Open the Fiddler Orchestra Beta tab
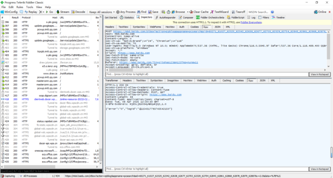The image size is (333, 178). [210, 18]
